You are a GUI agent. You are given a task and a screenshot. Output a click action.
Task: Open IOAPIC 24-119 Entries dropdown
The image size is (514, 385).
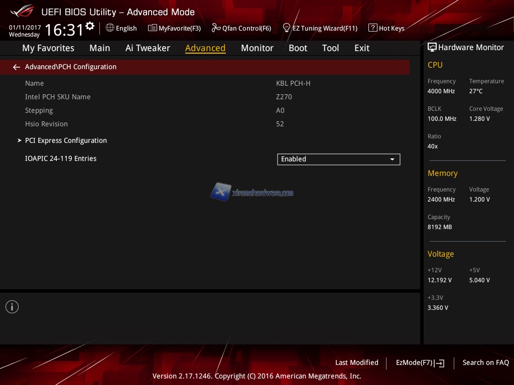point(338,159)
